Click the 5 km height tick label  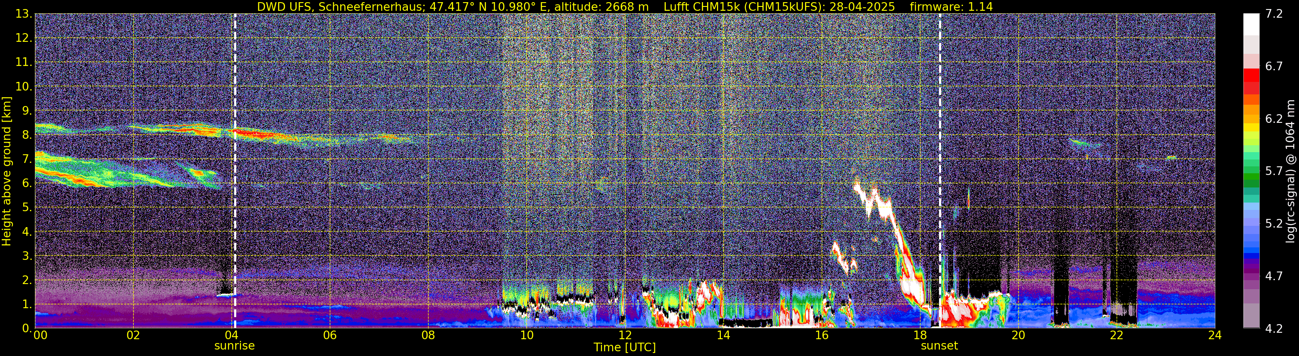point(27,207)
